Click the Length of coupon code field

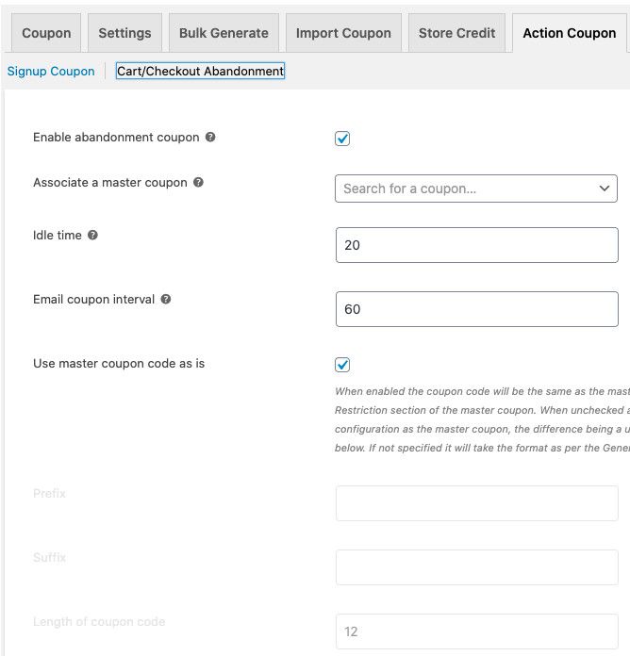point(476,631)
